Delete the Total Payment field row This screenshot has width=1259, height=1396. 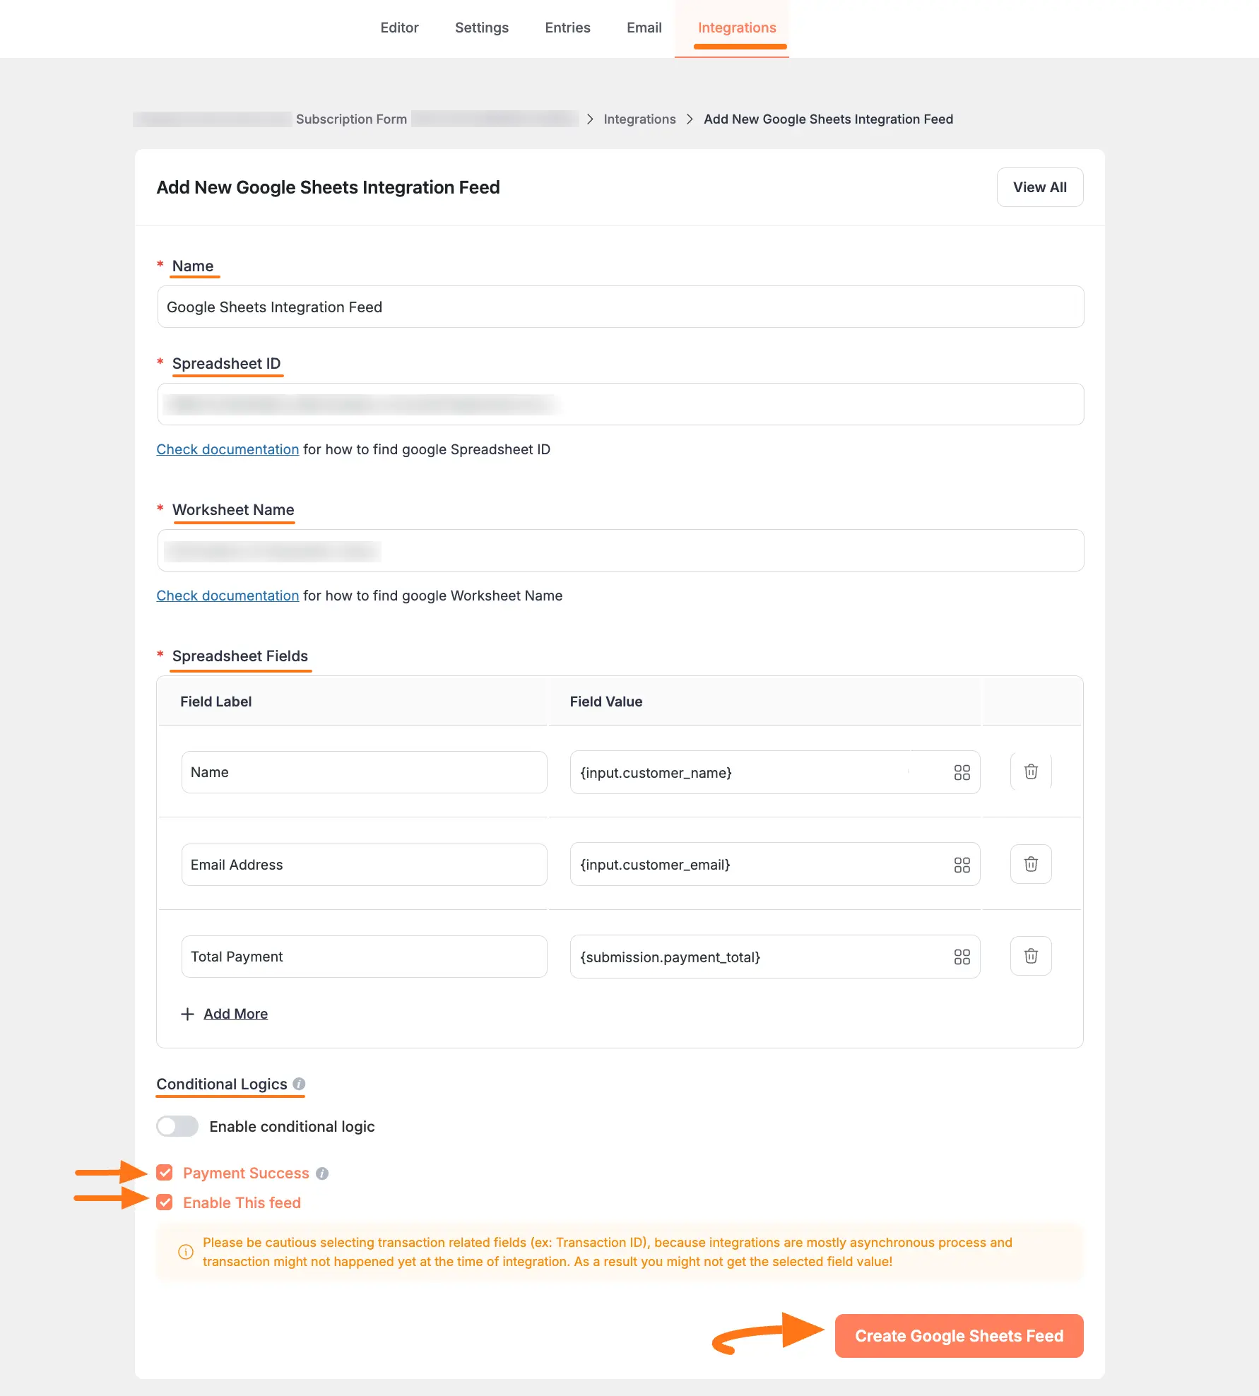tap(1031, 956)
